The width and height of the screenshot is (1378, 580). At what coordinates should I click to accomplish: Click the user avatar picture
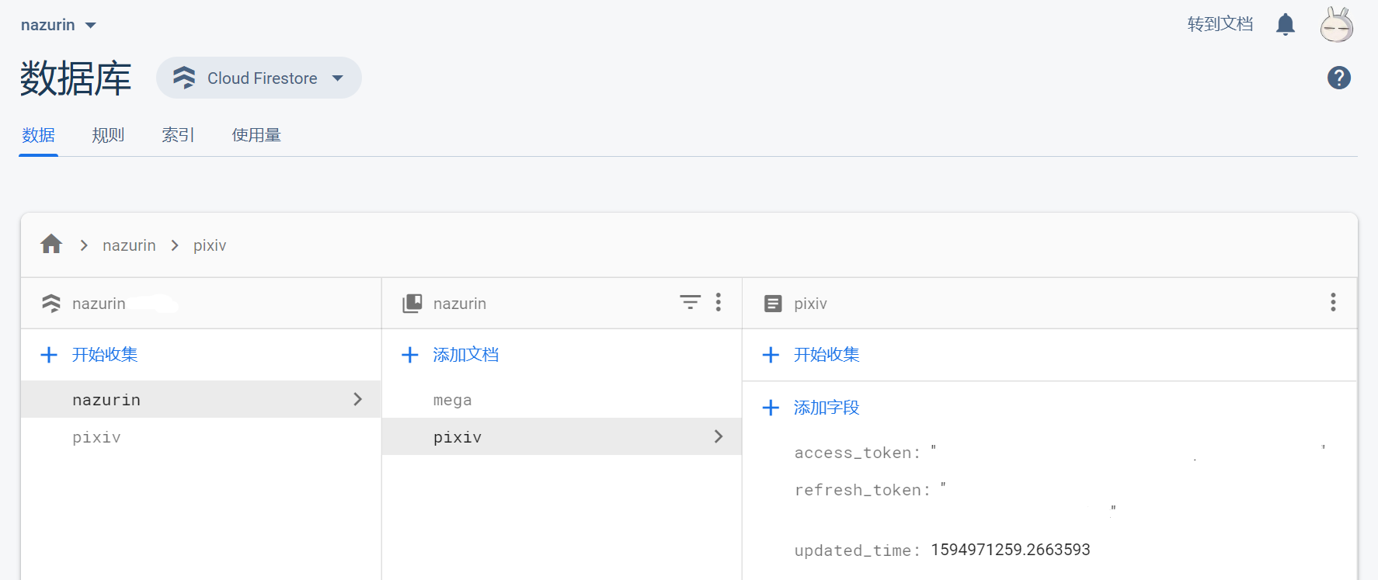(x=1336, y=25)
